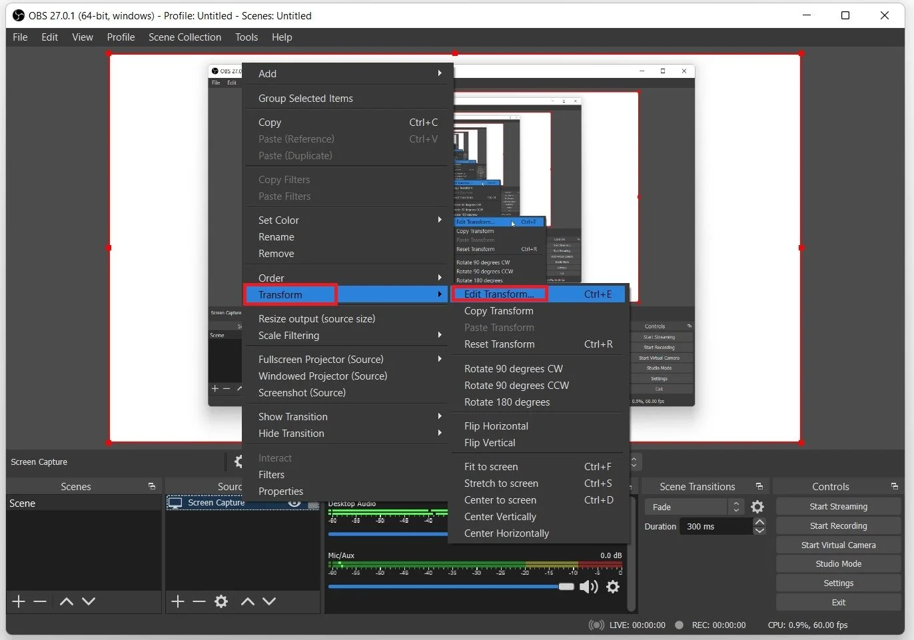This screenshot has height=640, width=914.
Task: Open the Tools menu
Action: tap(246, 37)
